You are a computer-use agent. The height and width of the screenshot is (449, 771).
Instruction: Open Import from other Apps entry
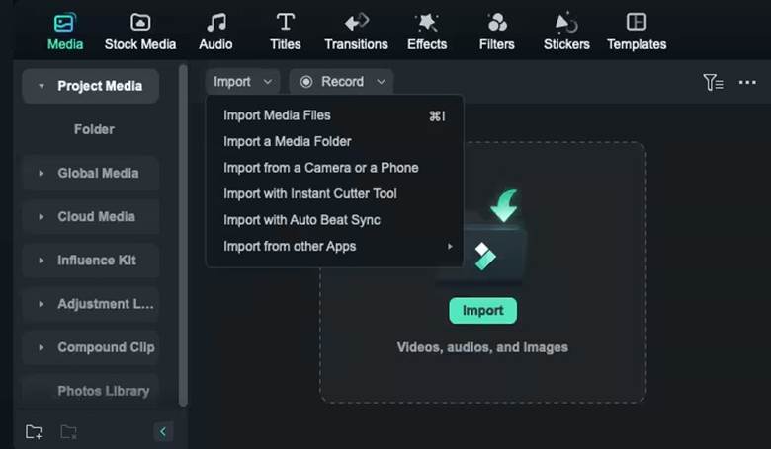point(334,247)
